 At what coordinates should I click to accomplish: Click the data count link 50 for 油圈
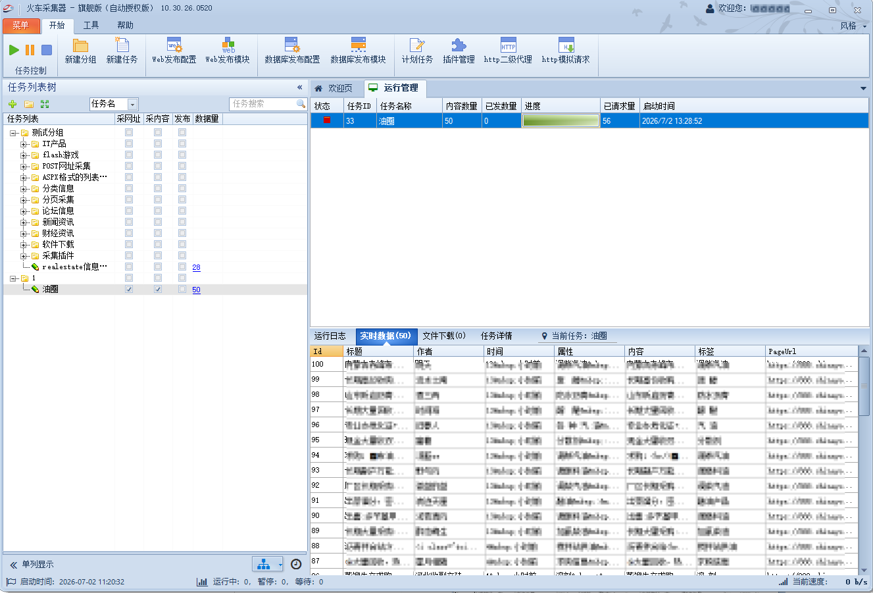click(x=196, y=290)
